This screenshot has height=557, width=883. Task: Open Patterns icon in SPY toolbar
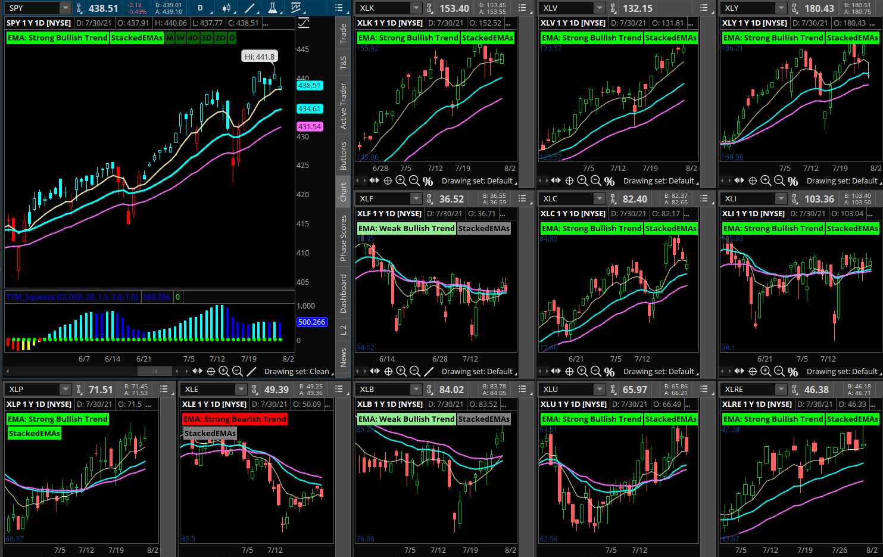click(296, 8)
